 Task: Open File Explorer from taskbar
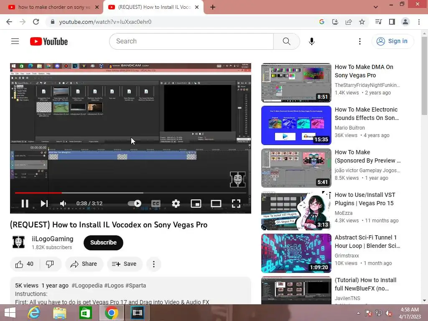pyautogui.click(x=59, y=313)
